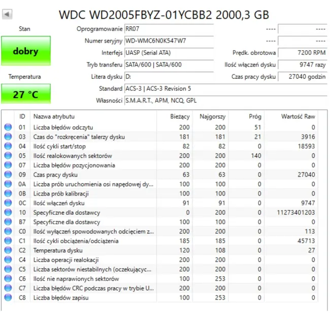Click the status orb for attribute 10
Viewport: 330px width, 330px height.
pyautogui.click(x=8, y=212)
